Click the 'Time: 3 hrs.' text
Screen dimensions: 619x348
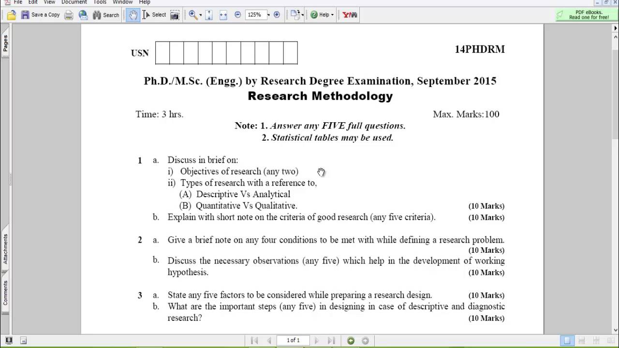[x=160, y=114]
